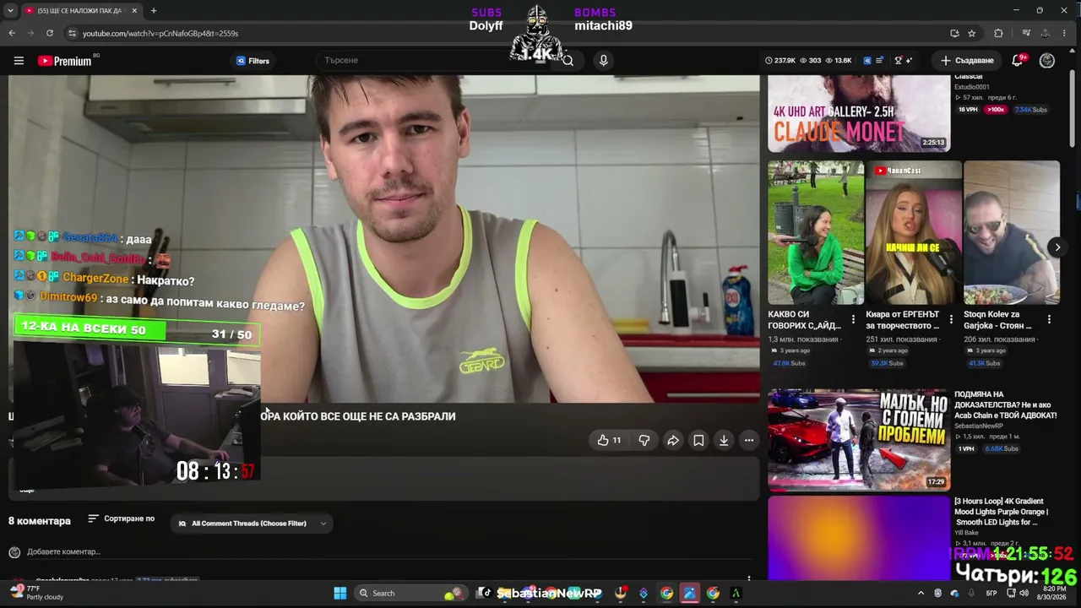Image resolution: width=1081 pixels, height=608 pixels.
Task: Open Windows taskbar Search box
Action: (x=412, y=593)
